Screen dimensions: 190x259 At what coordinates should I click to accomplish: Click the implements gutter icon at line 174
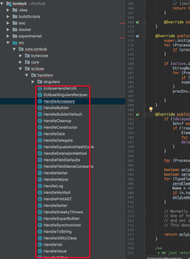(138, 36)
